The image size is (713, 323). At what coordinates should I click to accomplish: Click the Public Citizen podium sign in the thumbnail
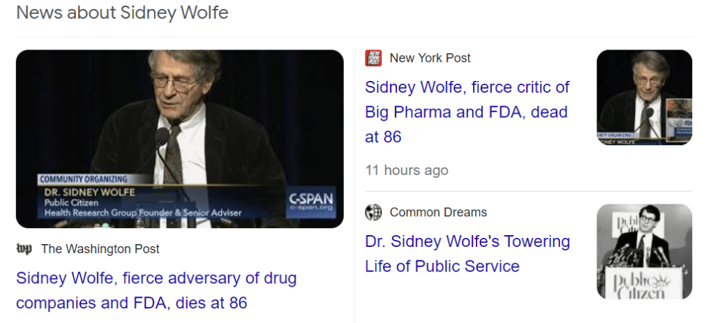click(640, 283)
